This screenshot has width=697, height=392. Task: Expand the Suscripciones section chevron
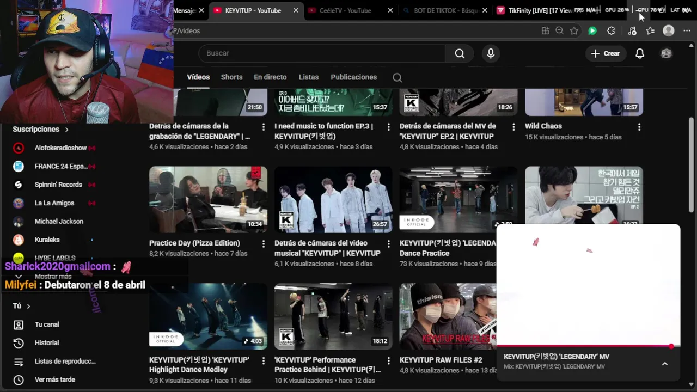67,130
